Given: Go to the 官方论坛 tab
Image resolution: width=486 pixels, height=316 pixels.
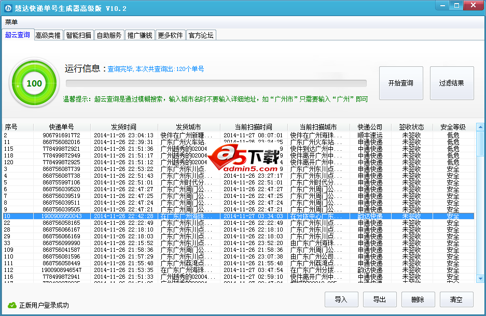Looking at the screenshot, I should (x=201, y=35).
